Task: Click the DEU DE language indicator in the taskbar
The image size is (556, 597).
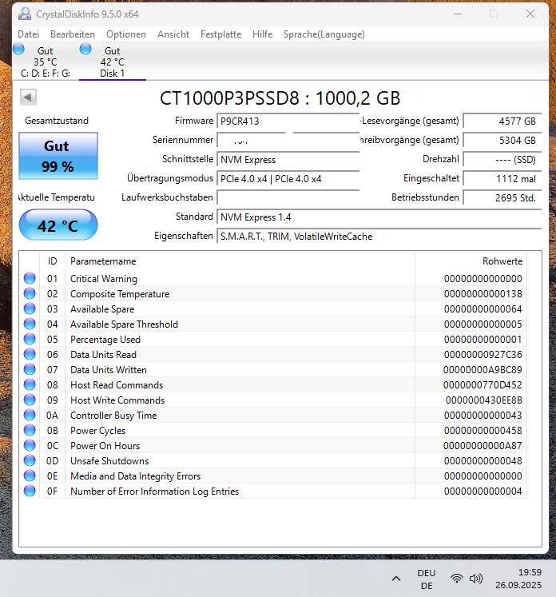Action: click(x=427, y=579)
